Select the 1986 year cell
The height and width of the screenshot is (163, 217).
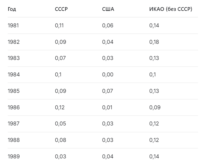14,107
